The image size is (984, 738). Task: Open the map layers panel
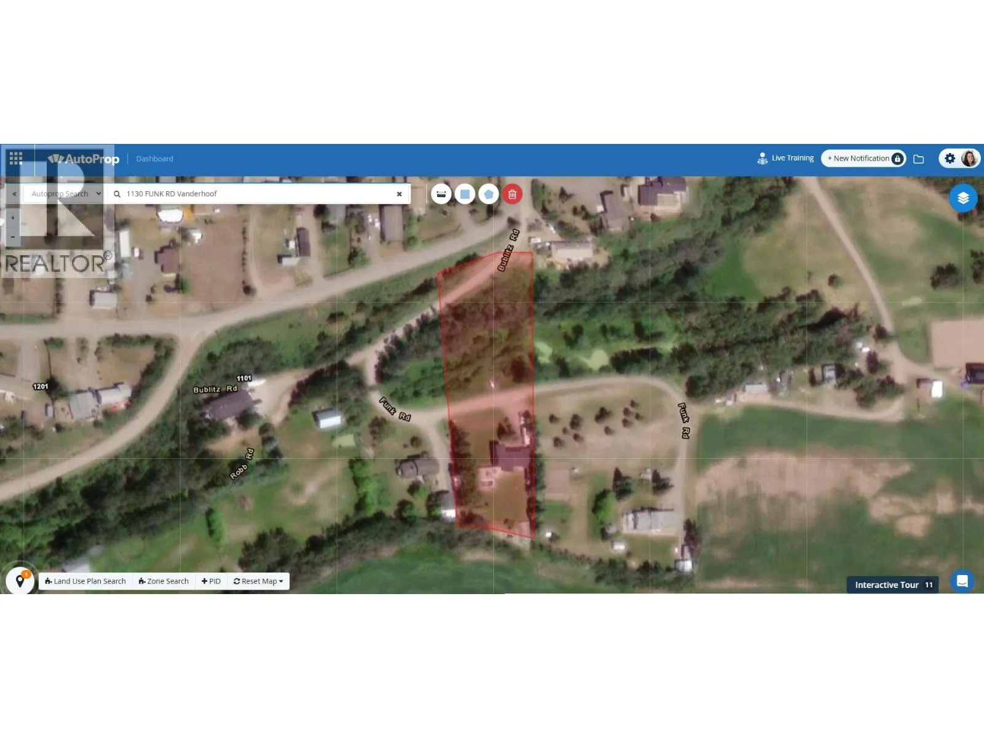click(962, 198)
